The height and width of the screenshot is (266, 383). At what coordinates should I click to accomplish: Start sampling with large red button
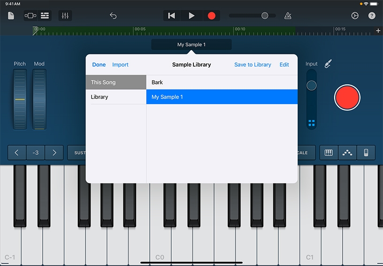347,98
